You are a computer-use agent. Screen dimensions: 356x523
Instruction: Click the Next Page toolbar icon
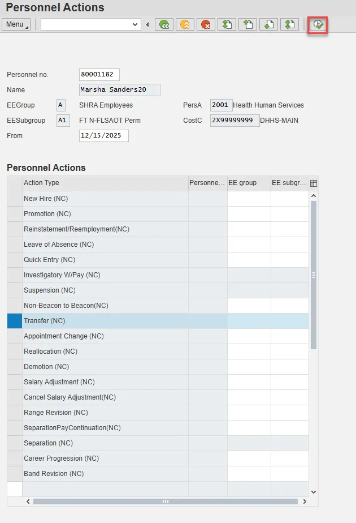tap(268, 24)
